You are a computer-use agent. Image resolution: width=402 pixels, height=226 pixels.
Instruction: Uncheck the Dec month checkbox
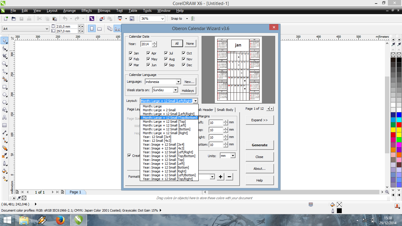click(x=184, y=65)
